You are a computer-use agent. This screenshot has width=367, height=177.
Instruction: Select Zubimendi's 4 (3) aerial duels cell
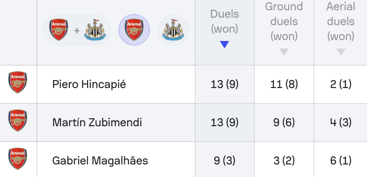pos(341,123)
